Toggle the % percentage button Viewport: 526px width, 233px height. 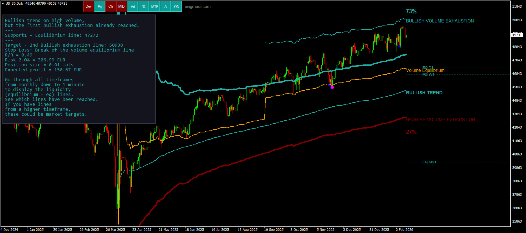pos(144,7)
